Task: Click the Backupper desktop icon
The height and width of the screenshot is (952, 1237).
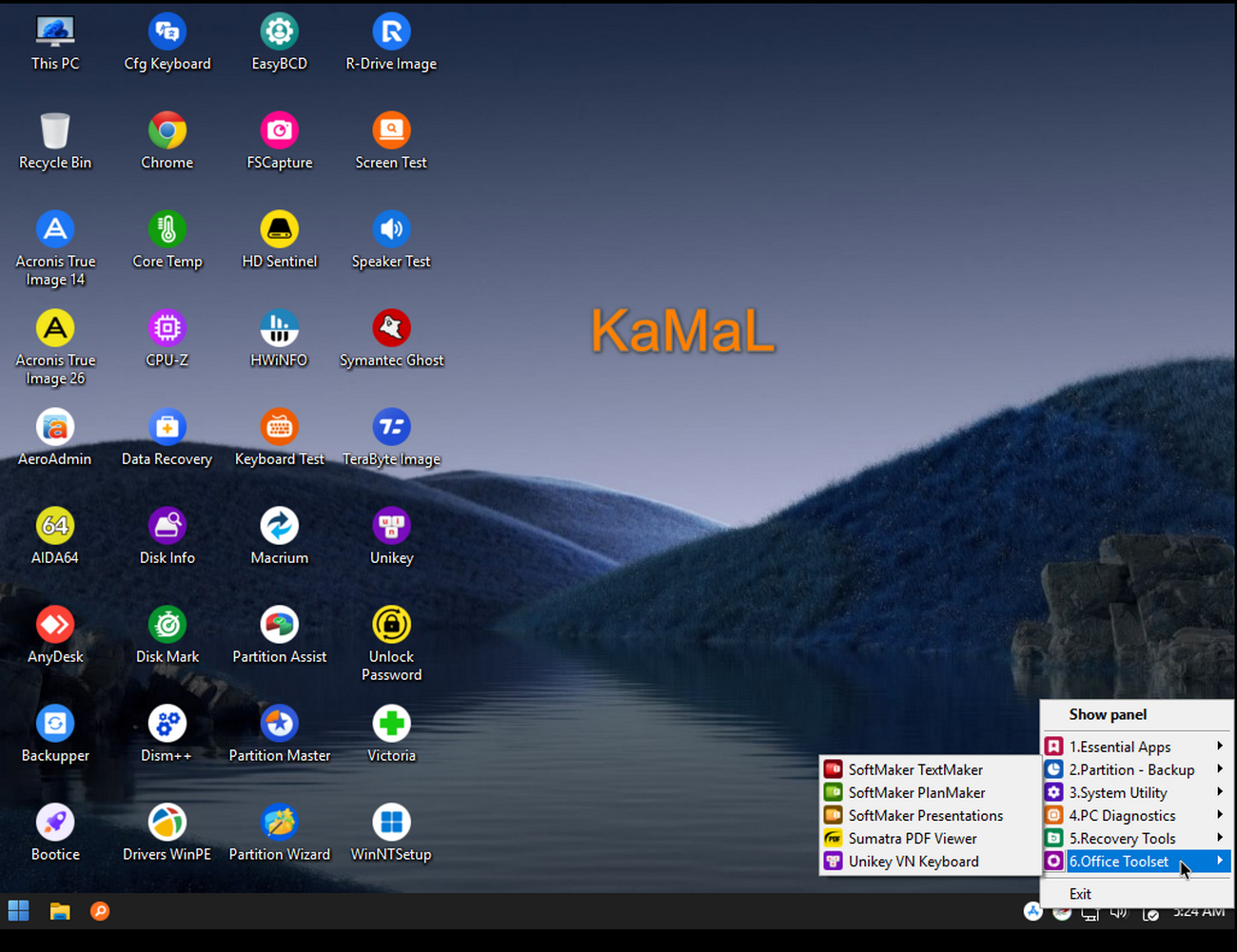Action: (x=55, y=736)
